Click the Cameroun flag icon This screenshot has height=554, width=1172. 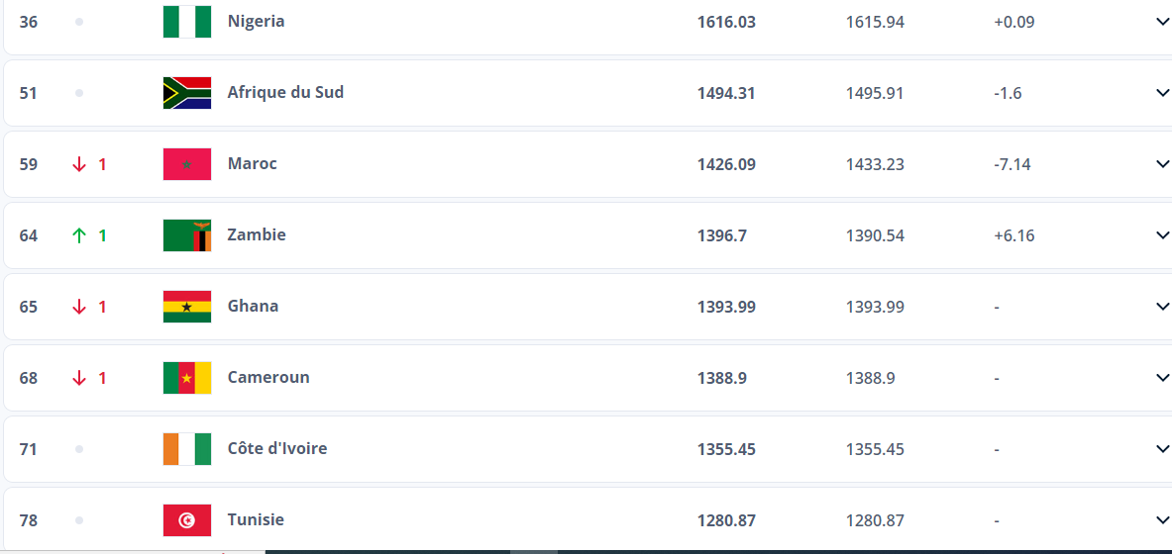pos(187,378)
